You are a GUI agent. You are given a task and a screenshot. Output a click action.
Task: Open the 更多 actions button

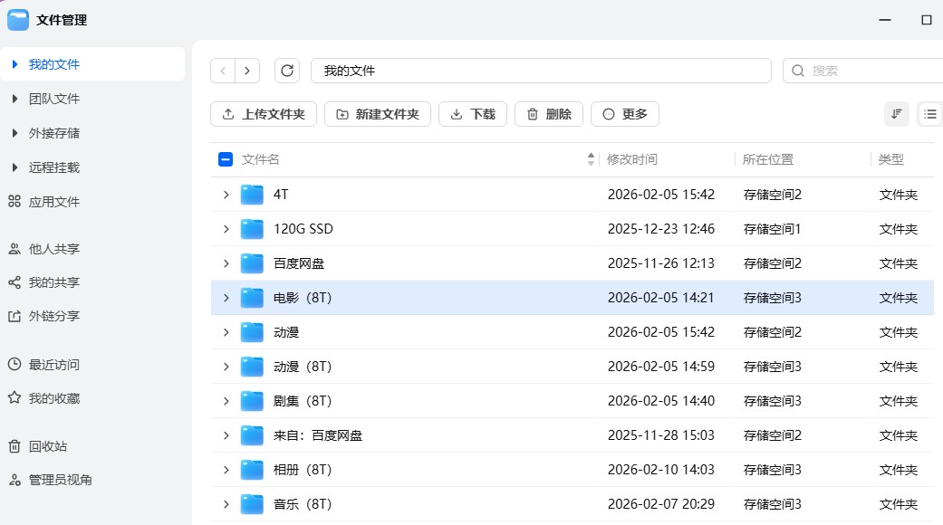(x=625, y=114)
